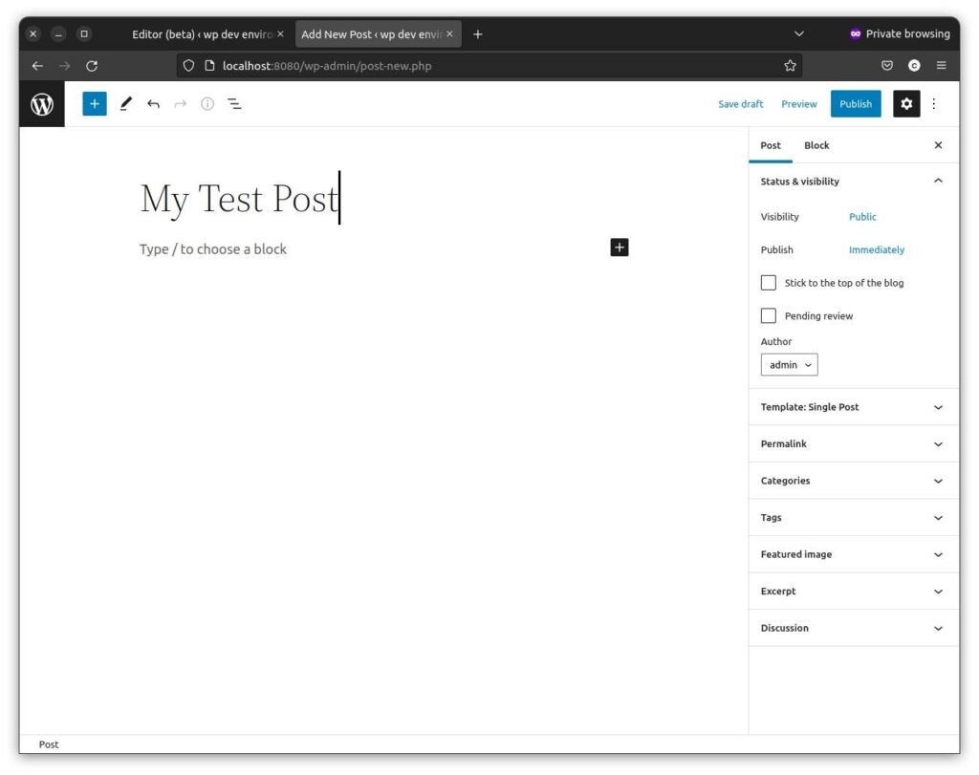Close the Editor (beta) browser tab
979x775 pixels.
(x=280, y=33)
